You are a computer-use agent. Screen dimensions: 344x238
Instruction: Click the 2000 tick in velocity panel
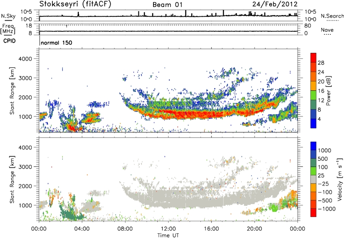(25, 186)
